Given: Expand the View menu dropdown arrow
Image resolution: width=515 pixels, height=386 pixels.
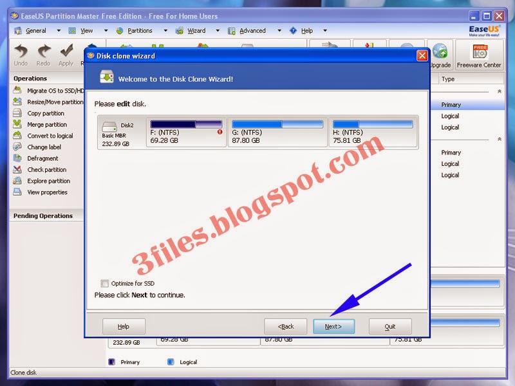Looking at the screenshot, I should tap(106, 30).
